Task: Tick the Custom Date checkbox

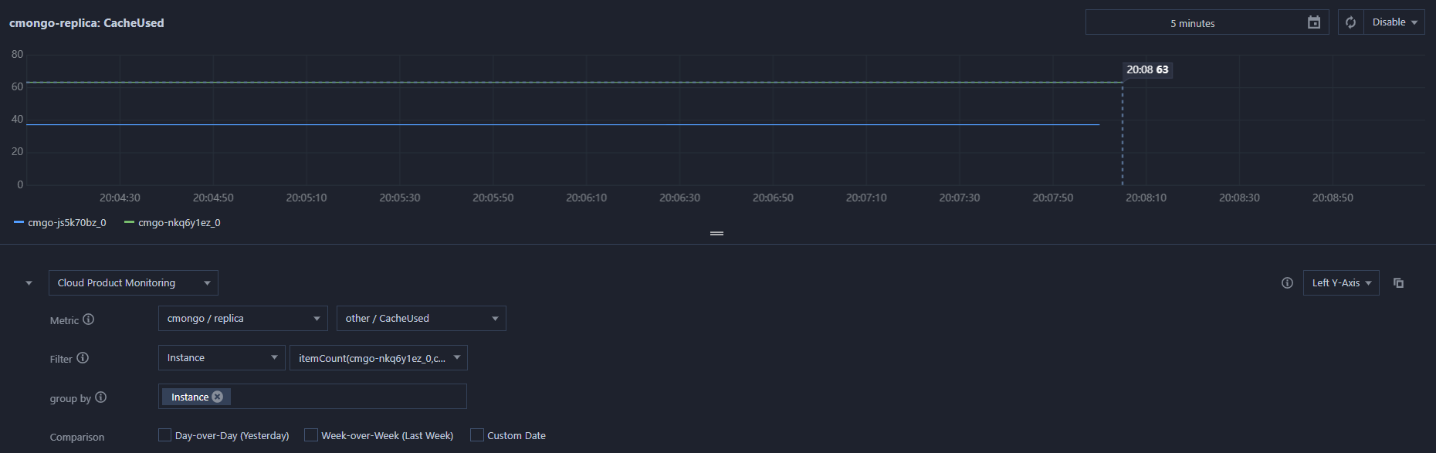Action: click(477, 435)
